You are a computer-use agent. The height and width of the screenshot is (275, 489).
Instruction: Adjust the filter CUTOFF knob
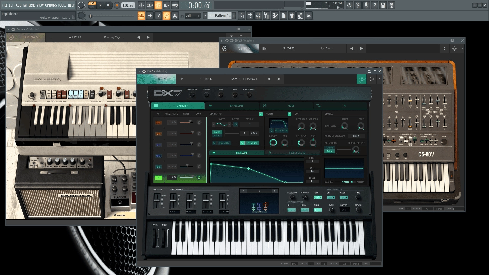273,143
